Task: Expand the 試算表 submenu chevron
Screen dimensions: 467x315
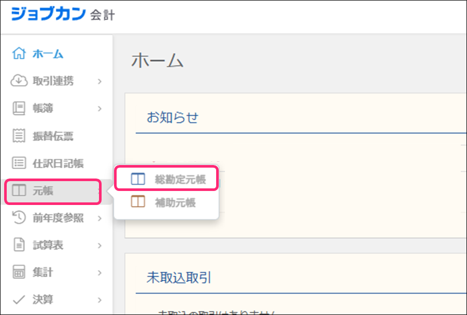Action: point(100,245)
